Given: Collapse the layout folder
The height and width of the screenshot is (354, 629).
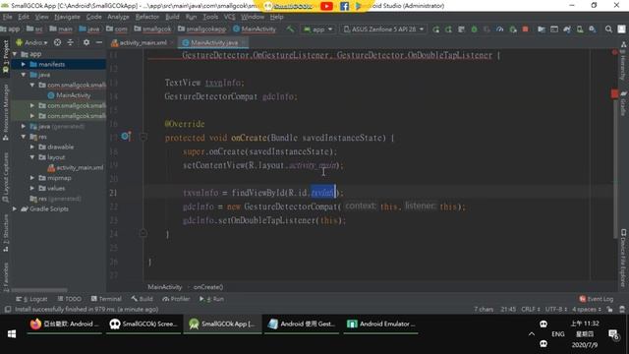Looking at the screenshot, I should point(32,157).
